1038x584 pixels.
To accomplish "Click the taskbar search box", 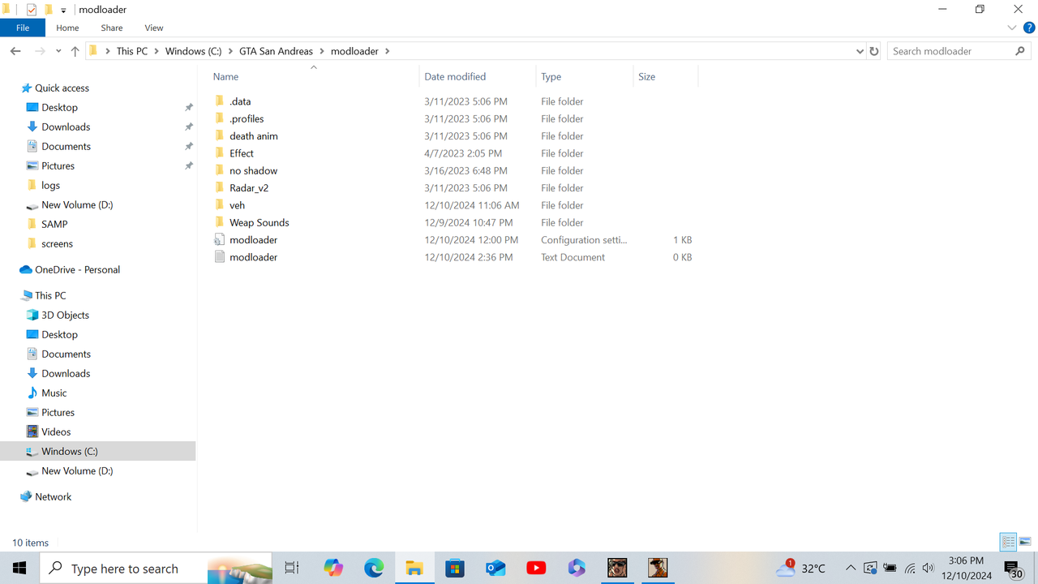I will 156,568.
